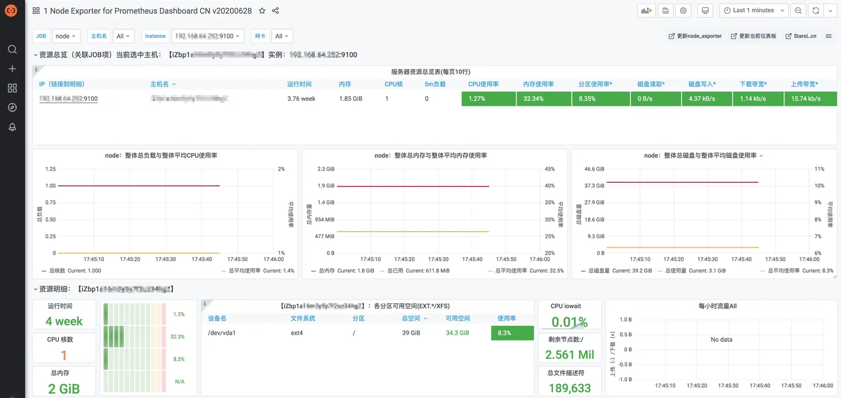
Task: Open the search icon in sidebar
Action: [x=12, y=49]
